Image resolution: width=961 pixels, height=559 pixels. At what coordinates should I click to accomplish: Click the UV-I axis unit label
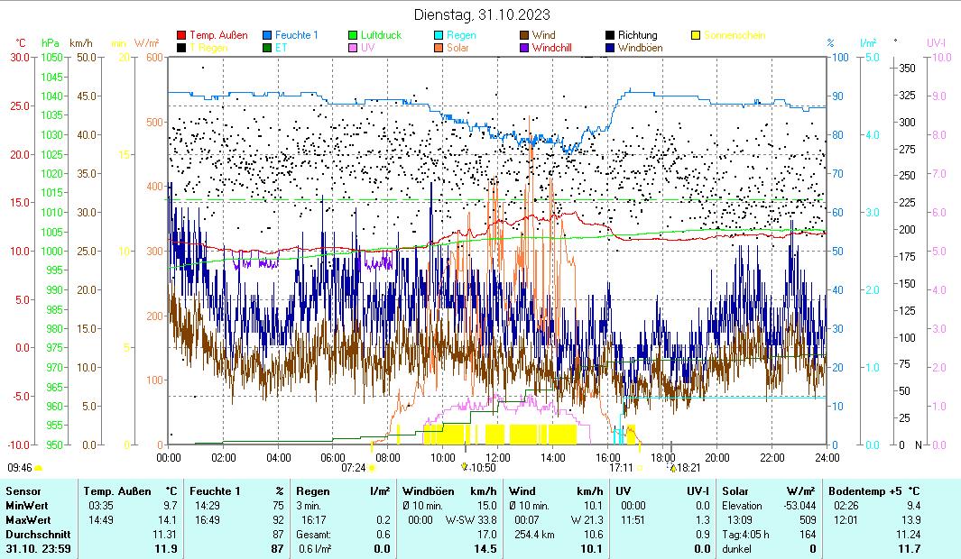(936, 43)
